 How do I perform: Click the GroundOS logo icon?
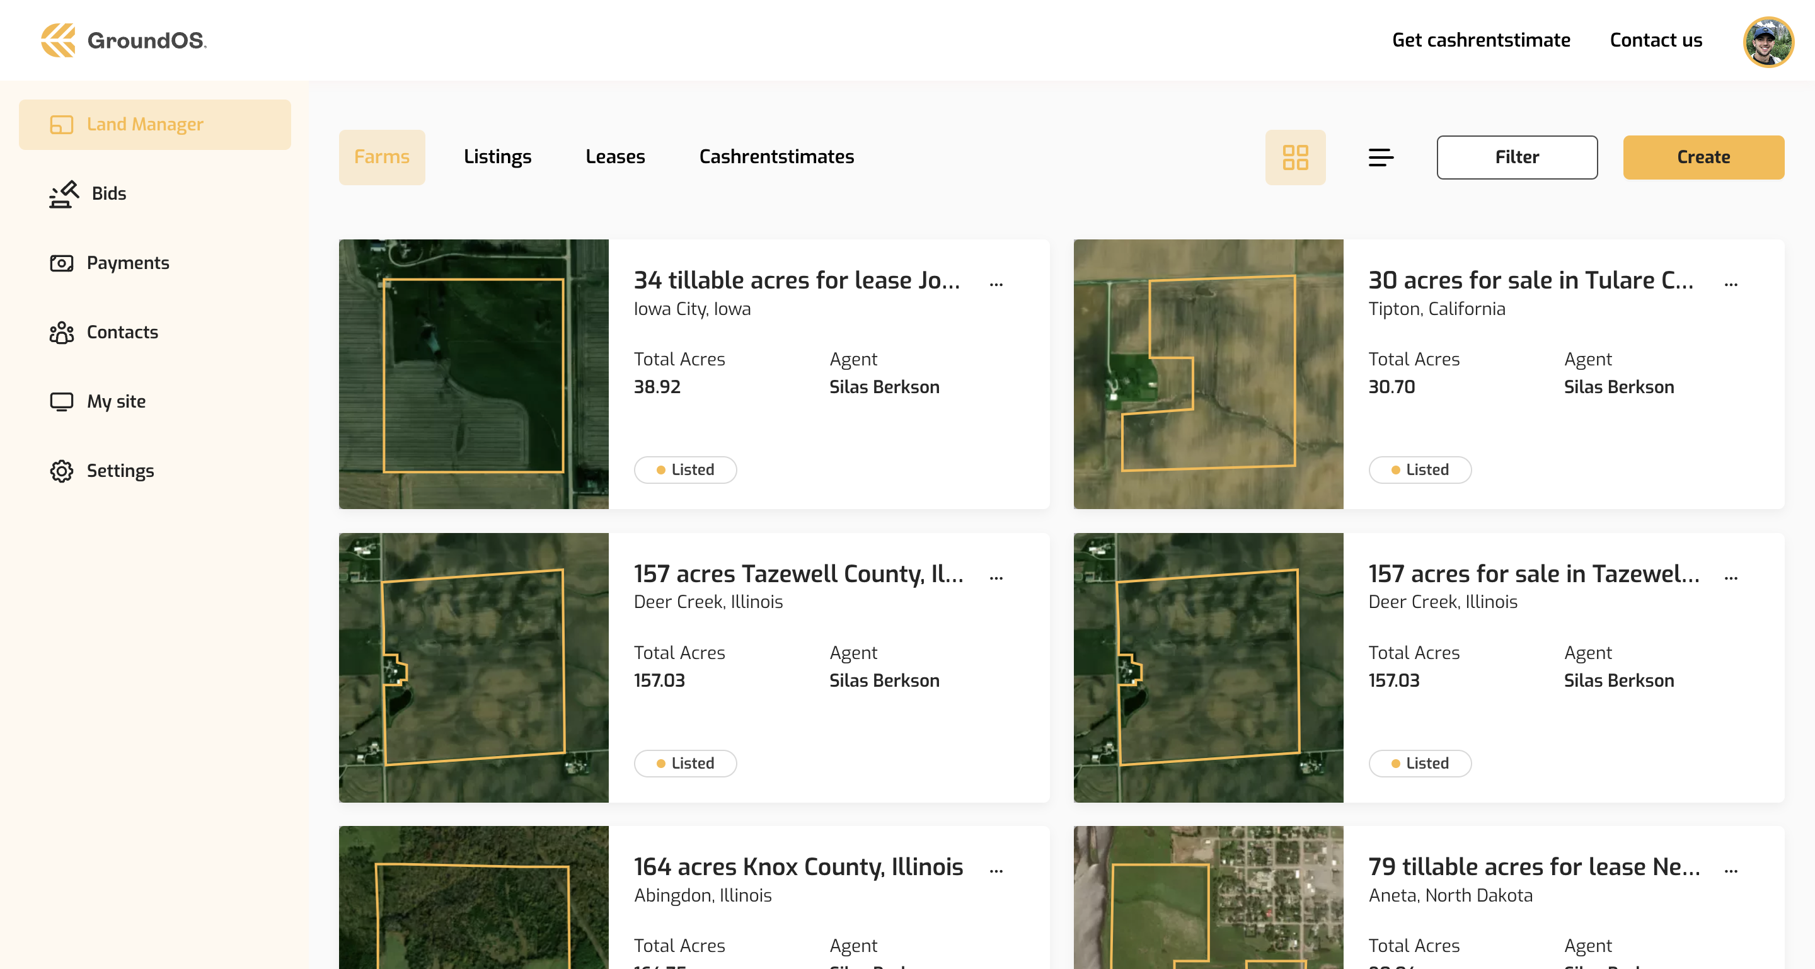[58, 40]
